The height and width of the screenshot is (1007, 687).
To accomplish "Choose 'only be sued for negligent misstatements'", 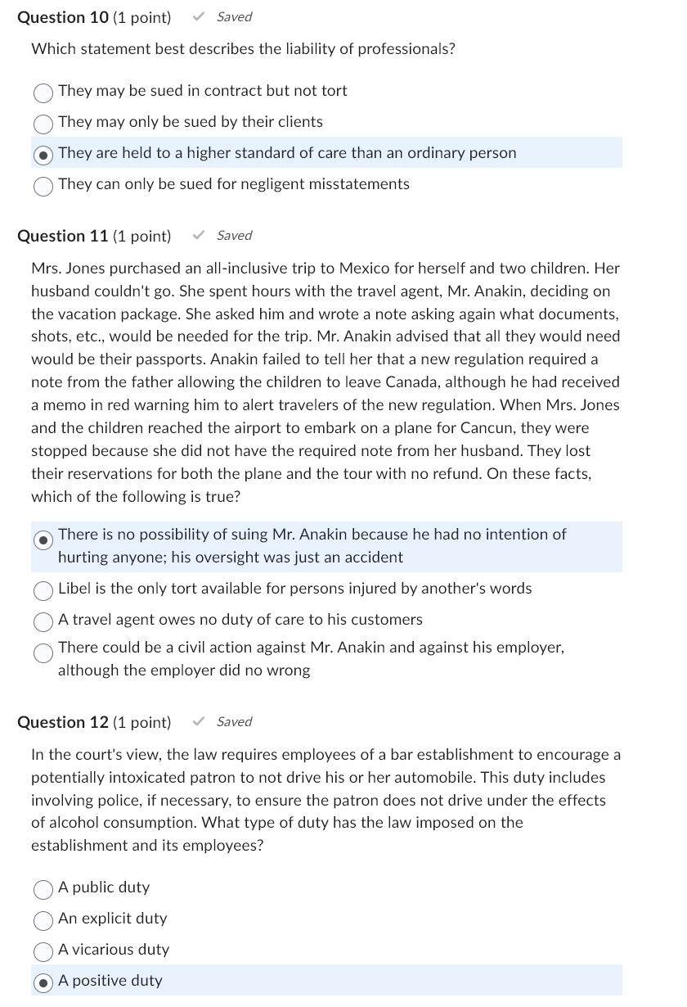I will 43,187.
